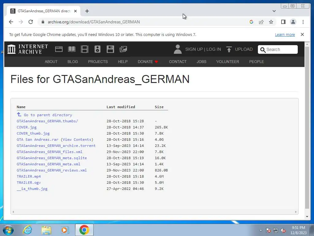Click the SIGN UP link
314x236 pixels.
[194, 49]
